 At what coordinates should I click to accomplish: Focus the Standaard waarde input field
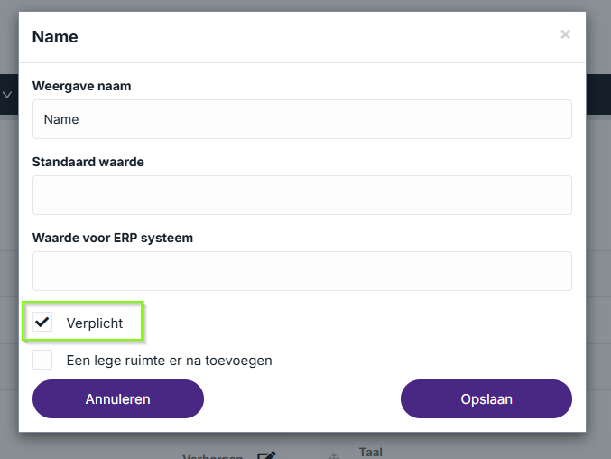tap(302, 195)
